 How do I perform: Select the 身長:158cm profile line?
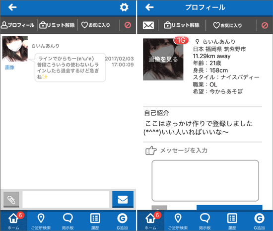(x=210, y=70)
